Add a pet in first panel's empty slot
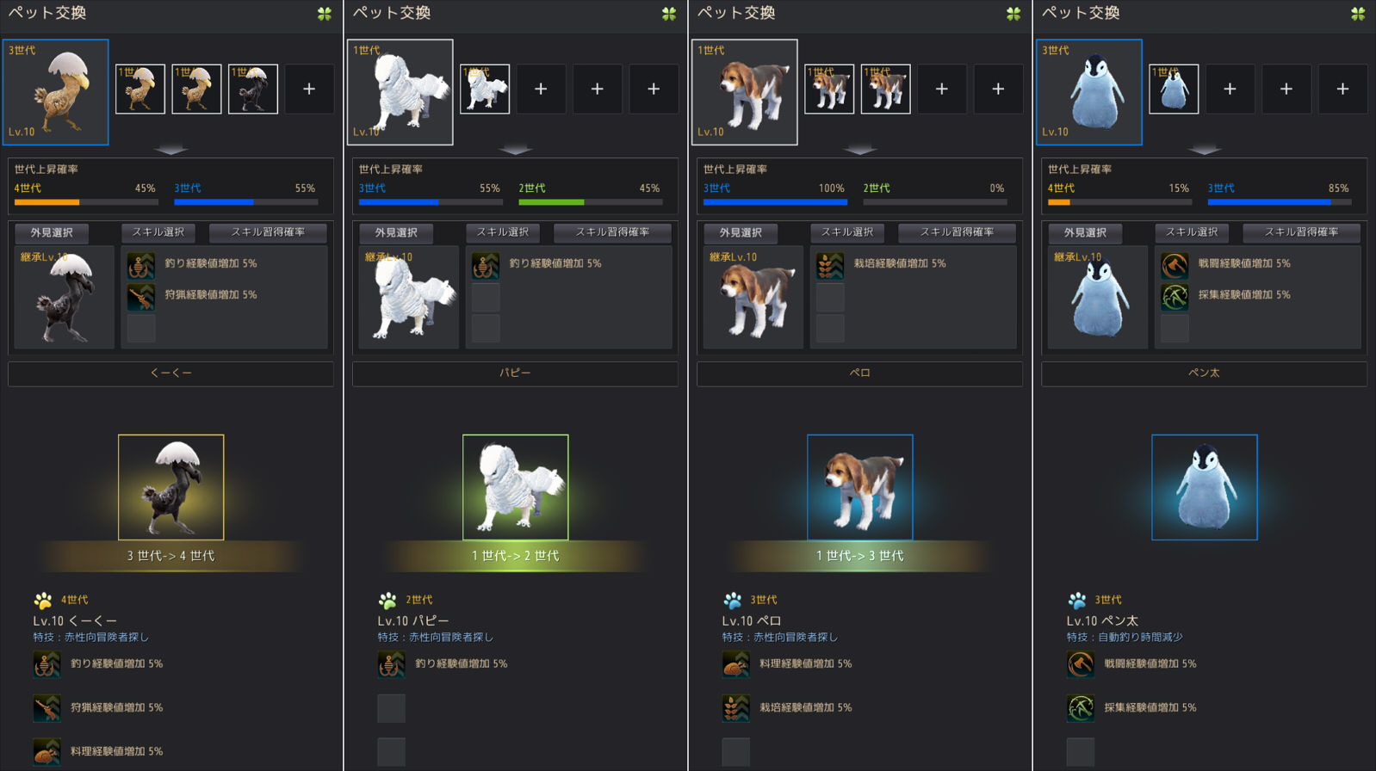Viewport: 1376px width, 771px height. coord(309,89)
